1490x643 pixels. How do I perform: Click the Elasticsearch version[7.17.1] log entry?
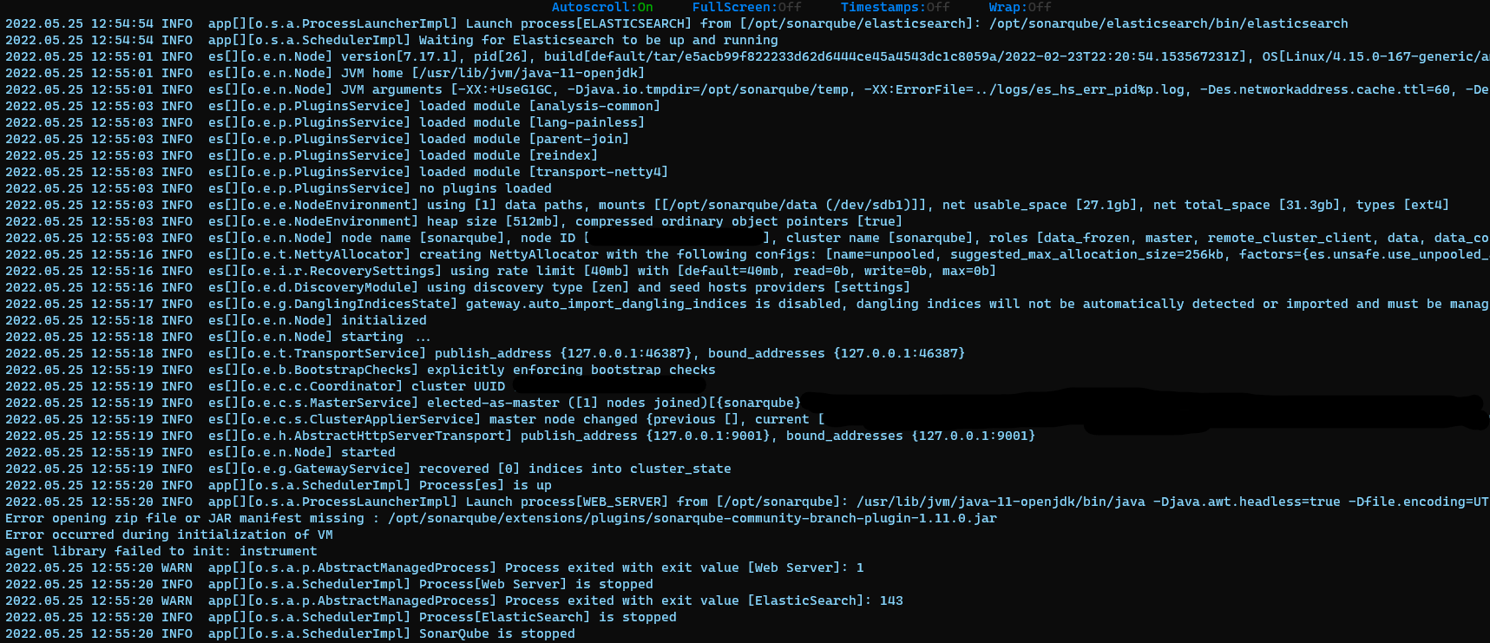521,56
